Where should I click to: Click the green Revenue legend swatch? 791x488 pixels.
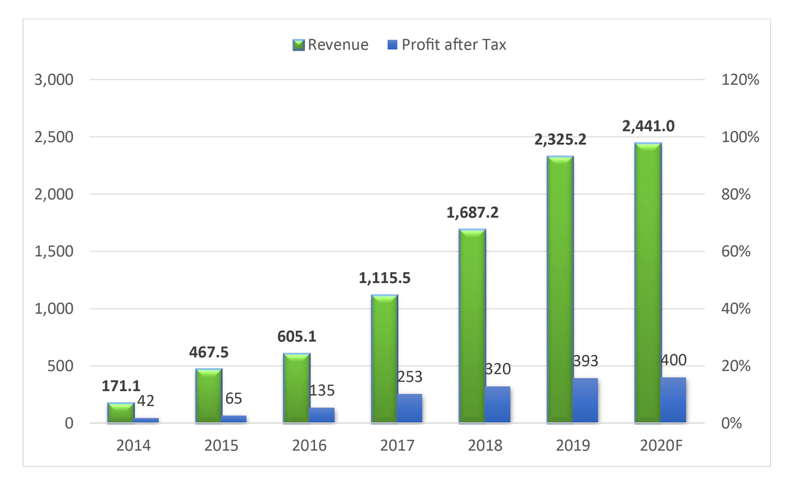(x=299, y=45)
